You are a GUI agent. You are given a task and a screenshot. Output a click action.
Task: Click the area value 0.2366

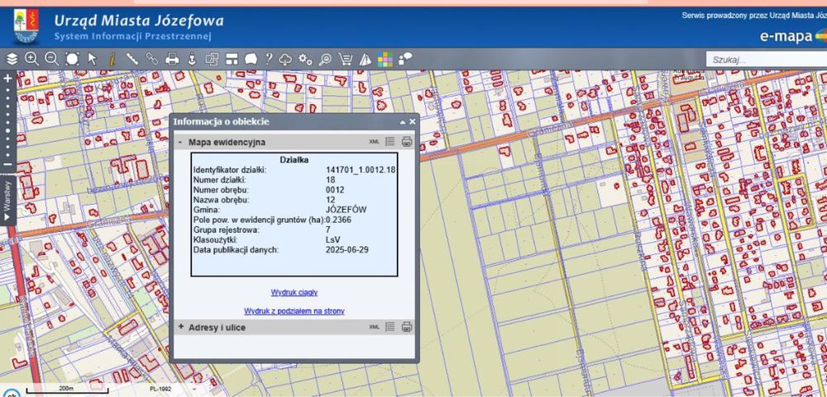[x=339, y=220]
